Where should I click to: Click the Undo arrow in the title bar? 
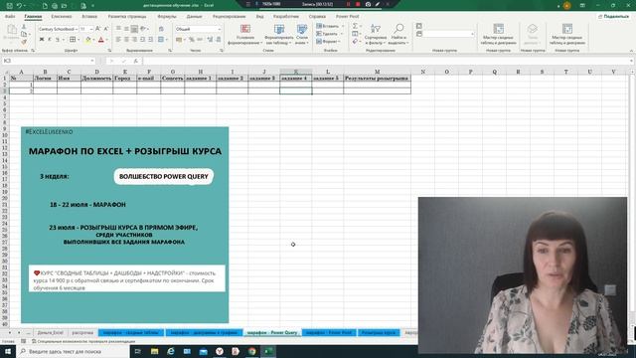tap(19, 6)
